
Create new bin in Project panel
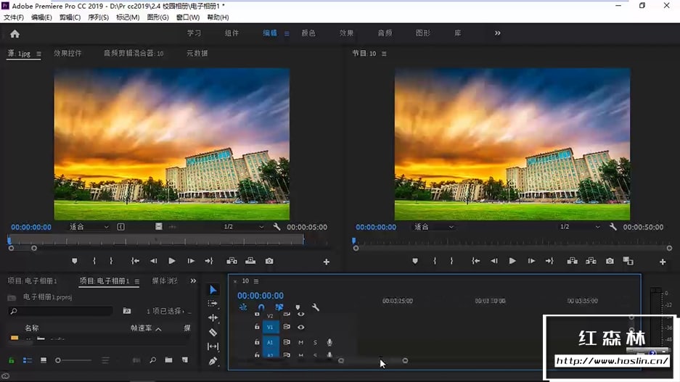click(168, 360)
